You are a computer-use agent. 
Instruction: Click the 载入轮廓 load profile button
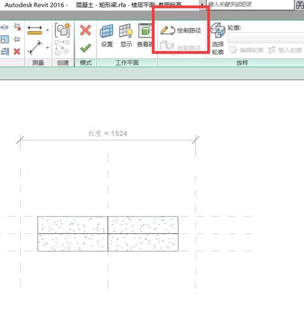[x=285, y=50]
